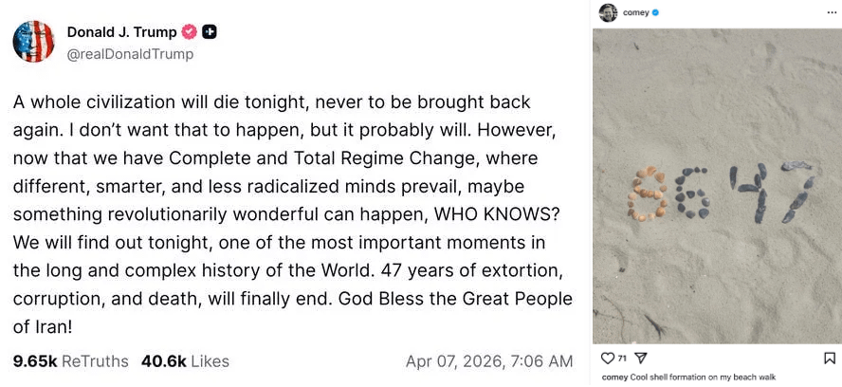Click the black plus badge after the verified checkmark

click(x=210, y=31)
